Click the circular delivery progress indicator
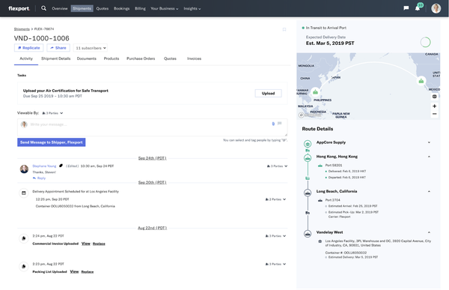This screenshot has width=449, height=290. coord(425,42)
